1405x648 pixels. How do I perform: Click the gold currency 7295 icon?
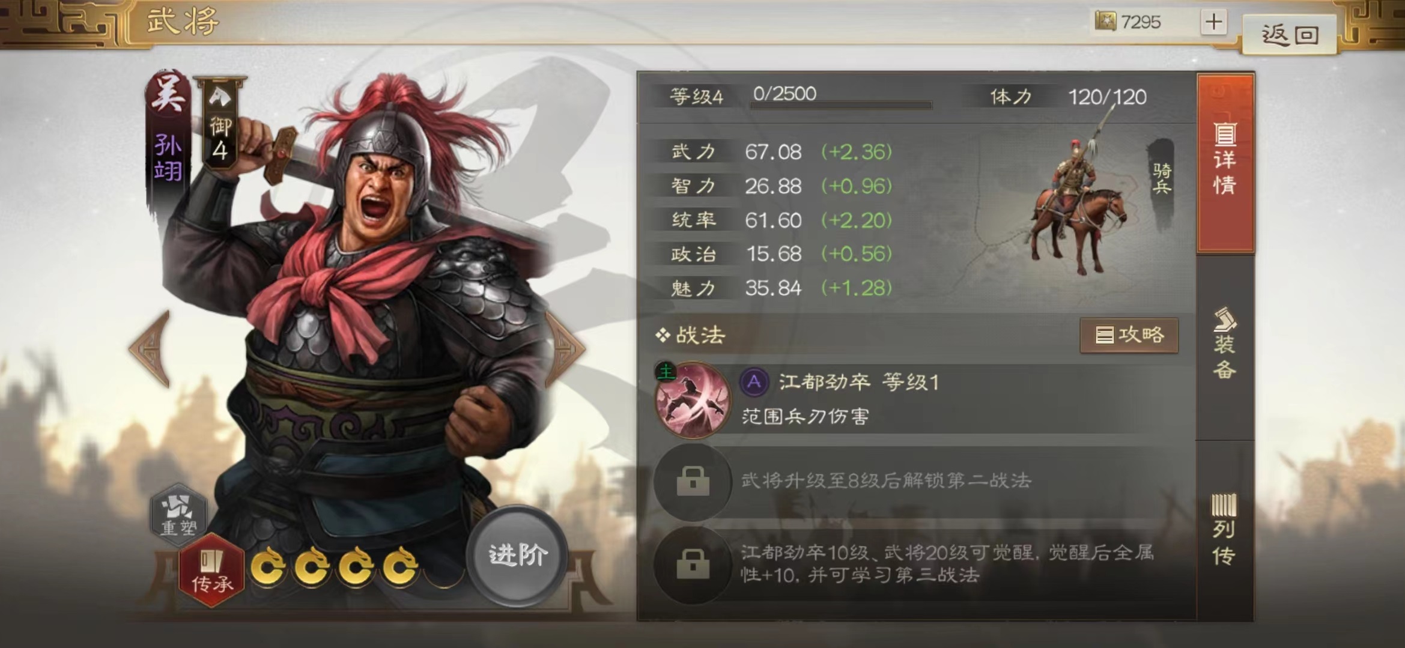1105,22
